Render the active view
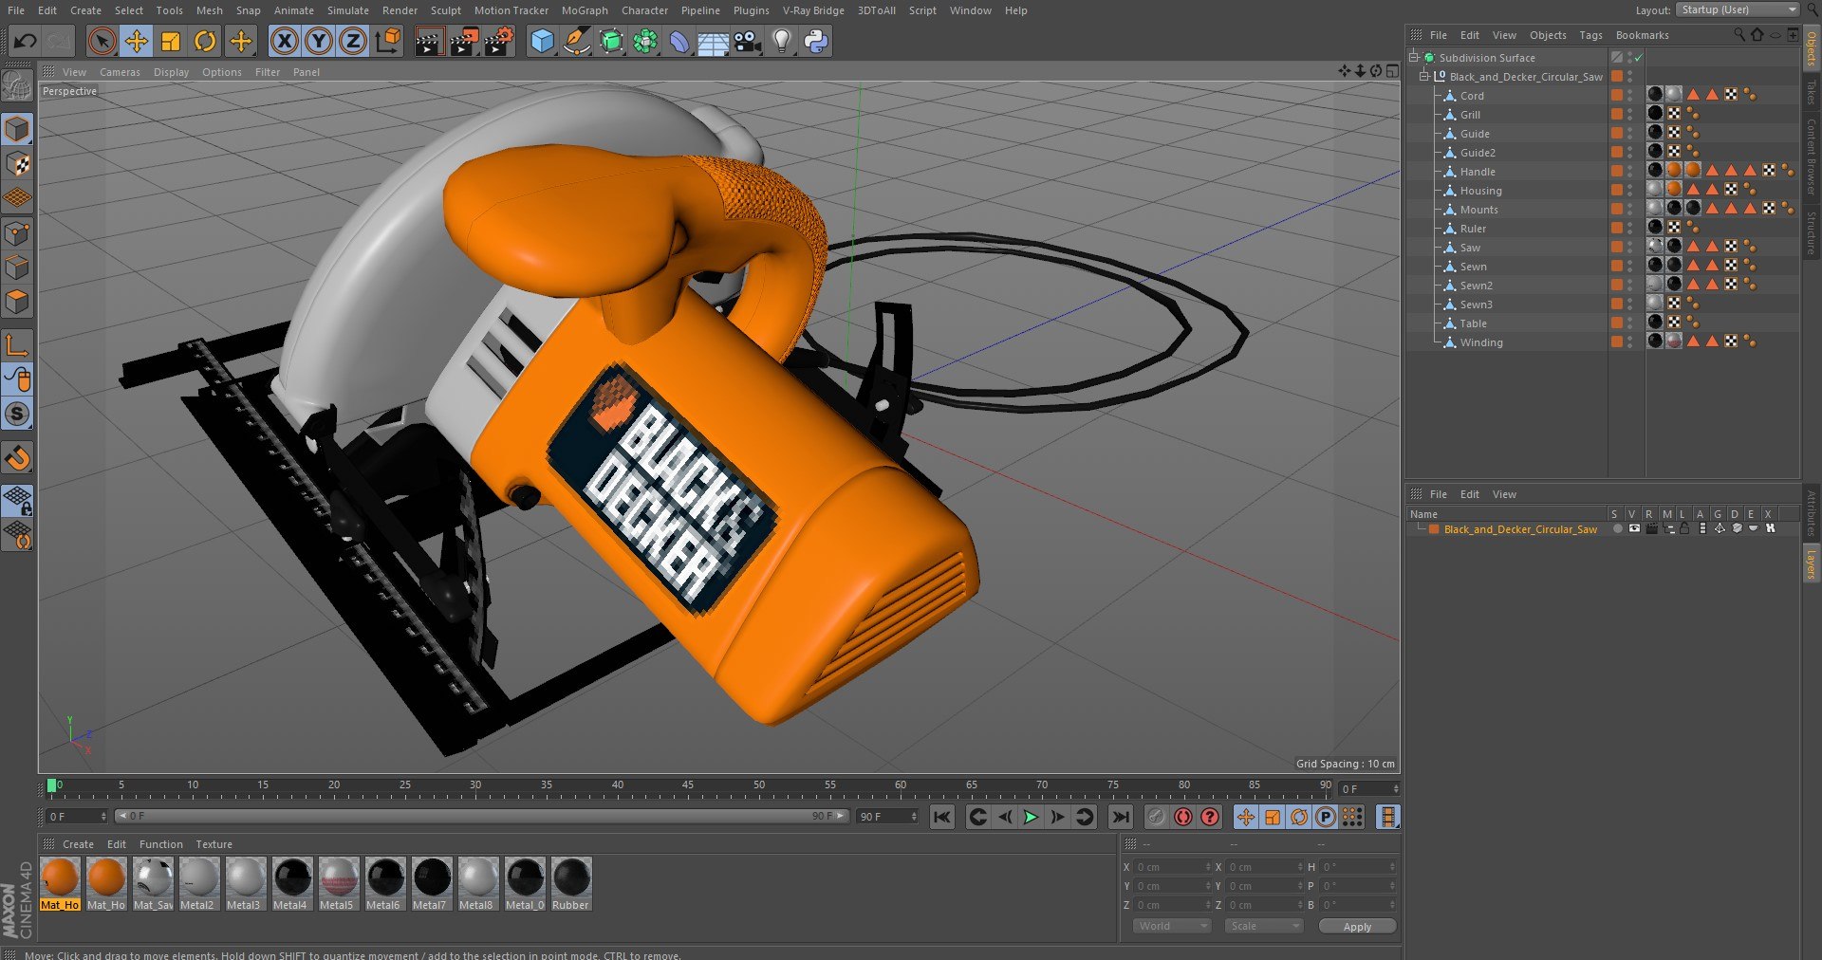 (429, 41)
